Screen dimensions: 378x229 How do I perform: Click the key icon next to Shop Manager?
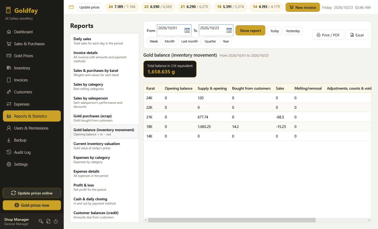click(41, 221)
